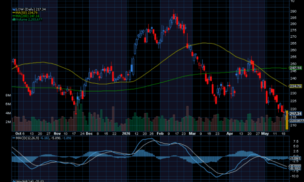Click the Mar label on date axis

(x=192, y=134)
